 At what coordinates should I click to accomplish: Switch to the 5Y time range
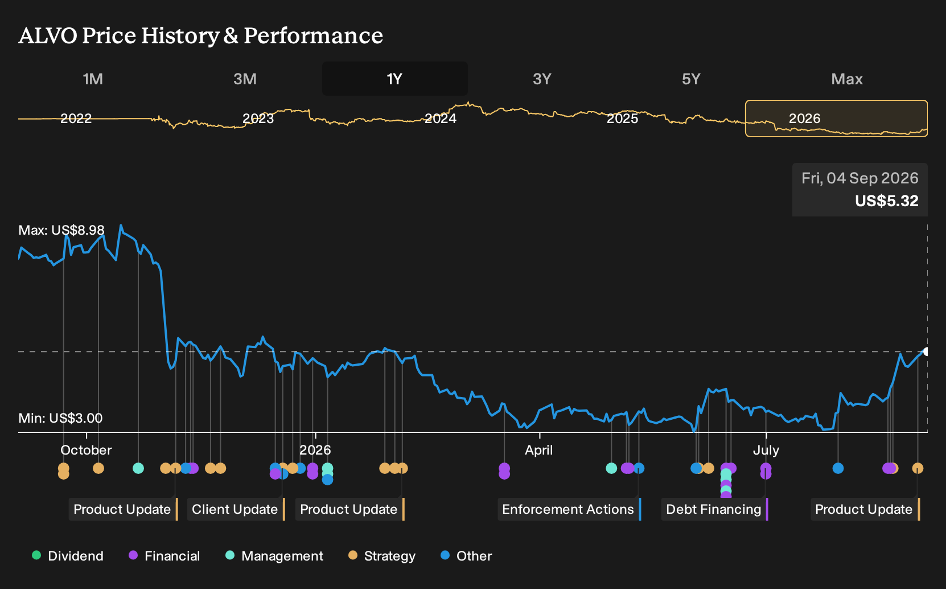[691, 79]
